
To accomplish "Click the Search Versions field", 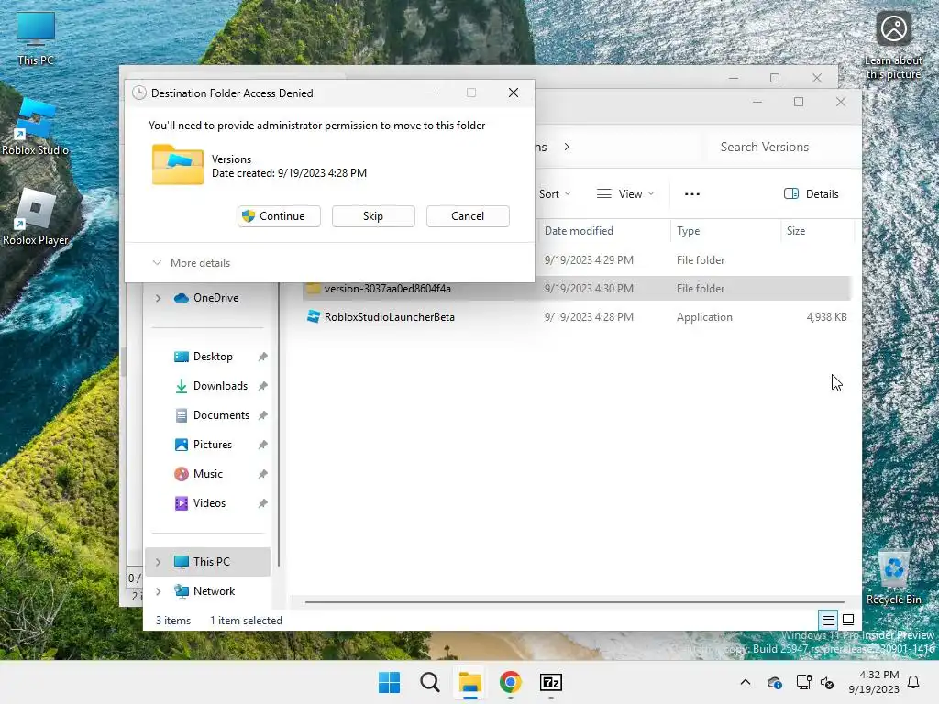I will (x=781, y=148).
